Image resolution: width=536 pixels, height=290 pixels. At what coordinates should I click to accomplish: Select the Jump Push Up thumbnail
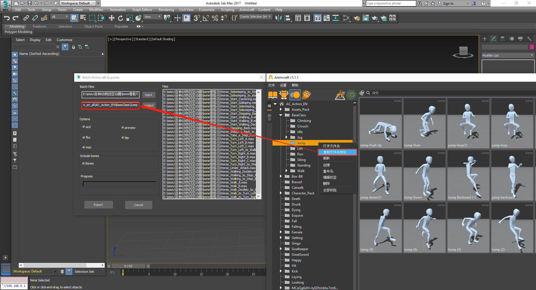pos(381,123)
